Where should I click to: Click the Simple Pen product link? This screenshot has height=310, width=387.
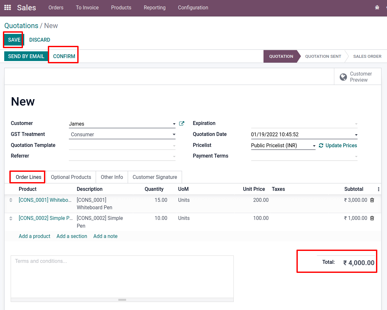pyautogui.click(x=46, y=218)
